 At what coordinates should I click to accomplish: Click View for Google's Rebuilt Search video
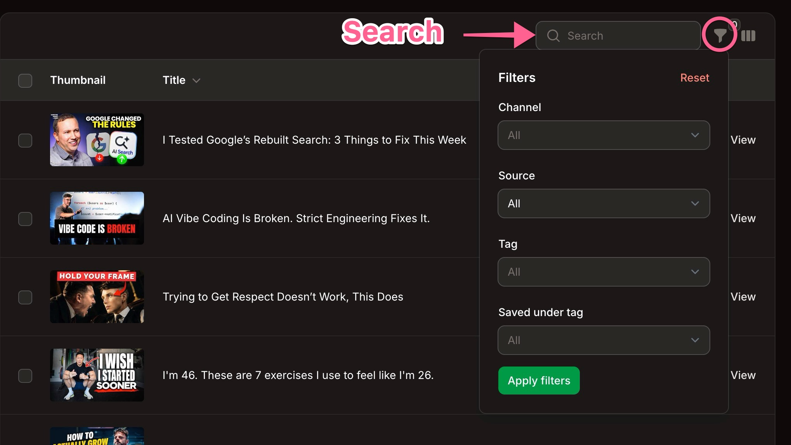click(x=743, y=140)
